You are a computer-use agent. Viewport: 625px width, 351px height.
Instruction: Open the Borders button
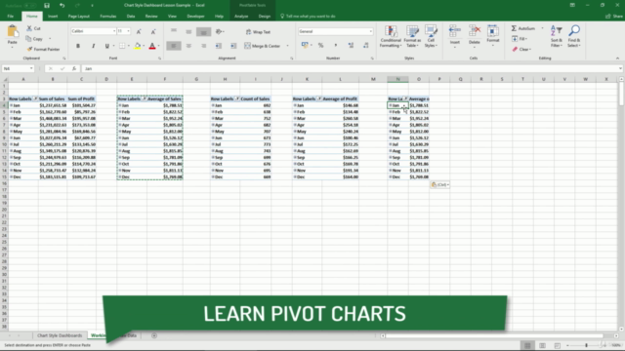pos(122,46)
